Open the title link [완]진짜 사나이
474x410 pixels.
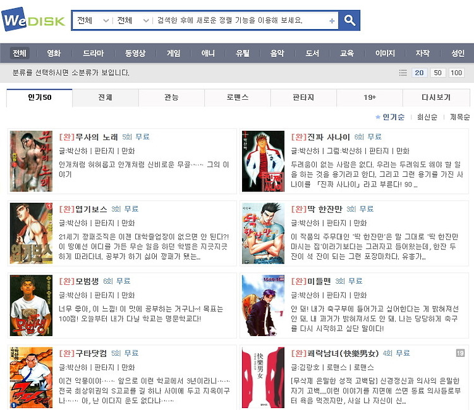tap(320, 137)
